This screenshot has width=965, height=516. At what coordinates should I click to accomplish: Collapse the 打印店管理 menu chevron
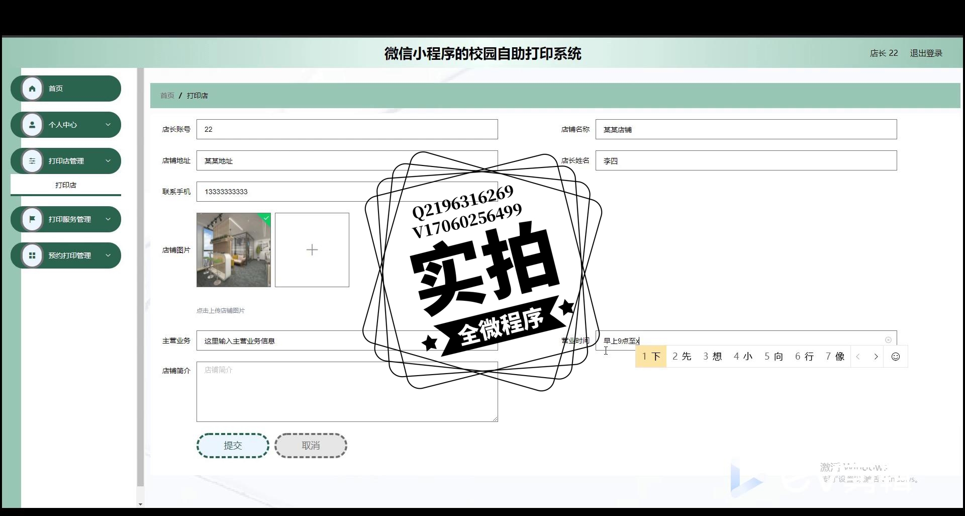108,161
